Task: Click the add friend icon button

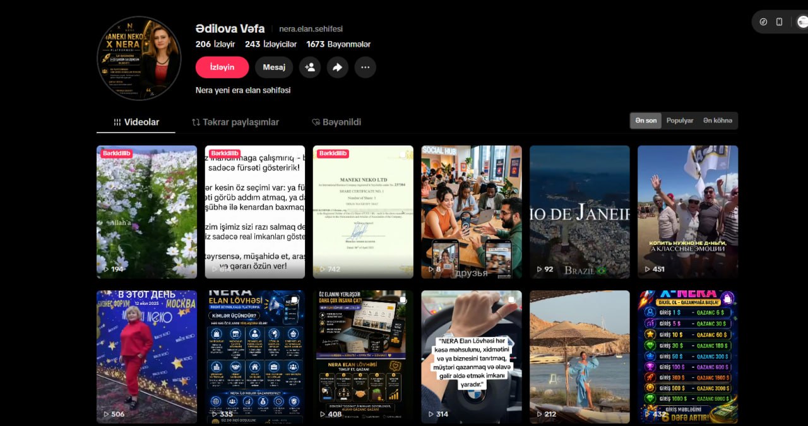Action: 310,67
